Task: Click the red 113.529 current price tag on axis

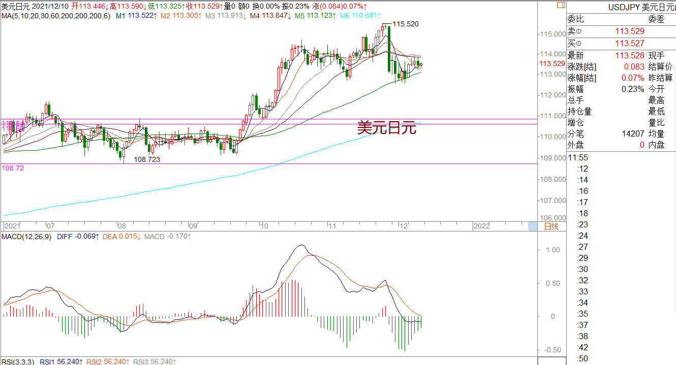Action: pyautogui.click(x=552, y=63)
